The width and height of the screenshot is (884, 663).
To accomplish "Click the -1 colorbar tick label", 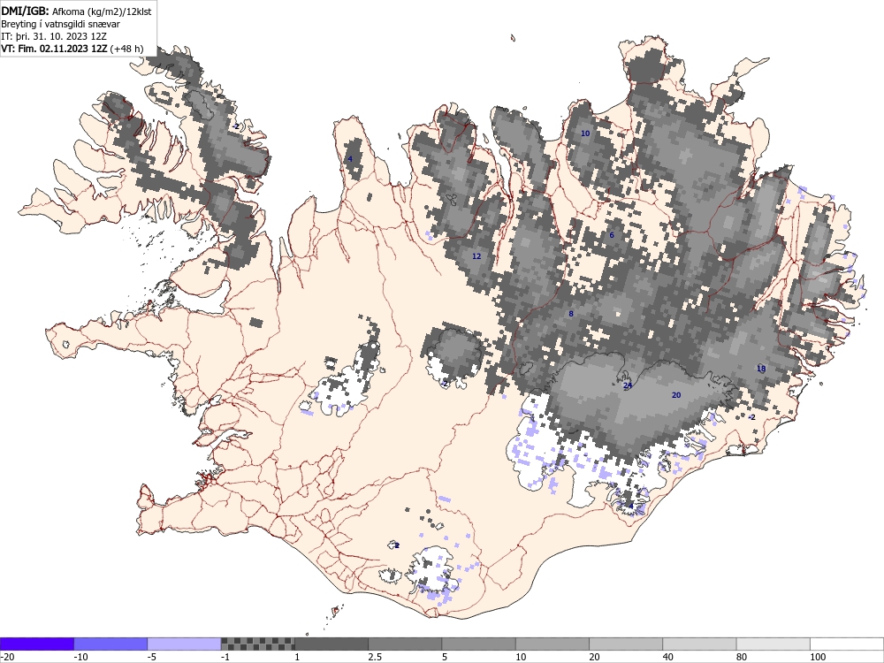I will click(x=226, y=657).
